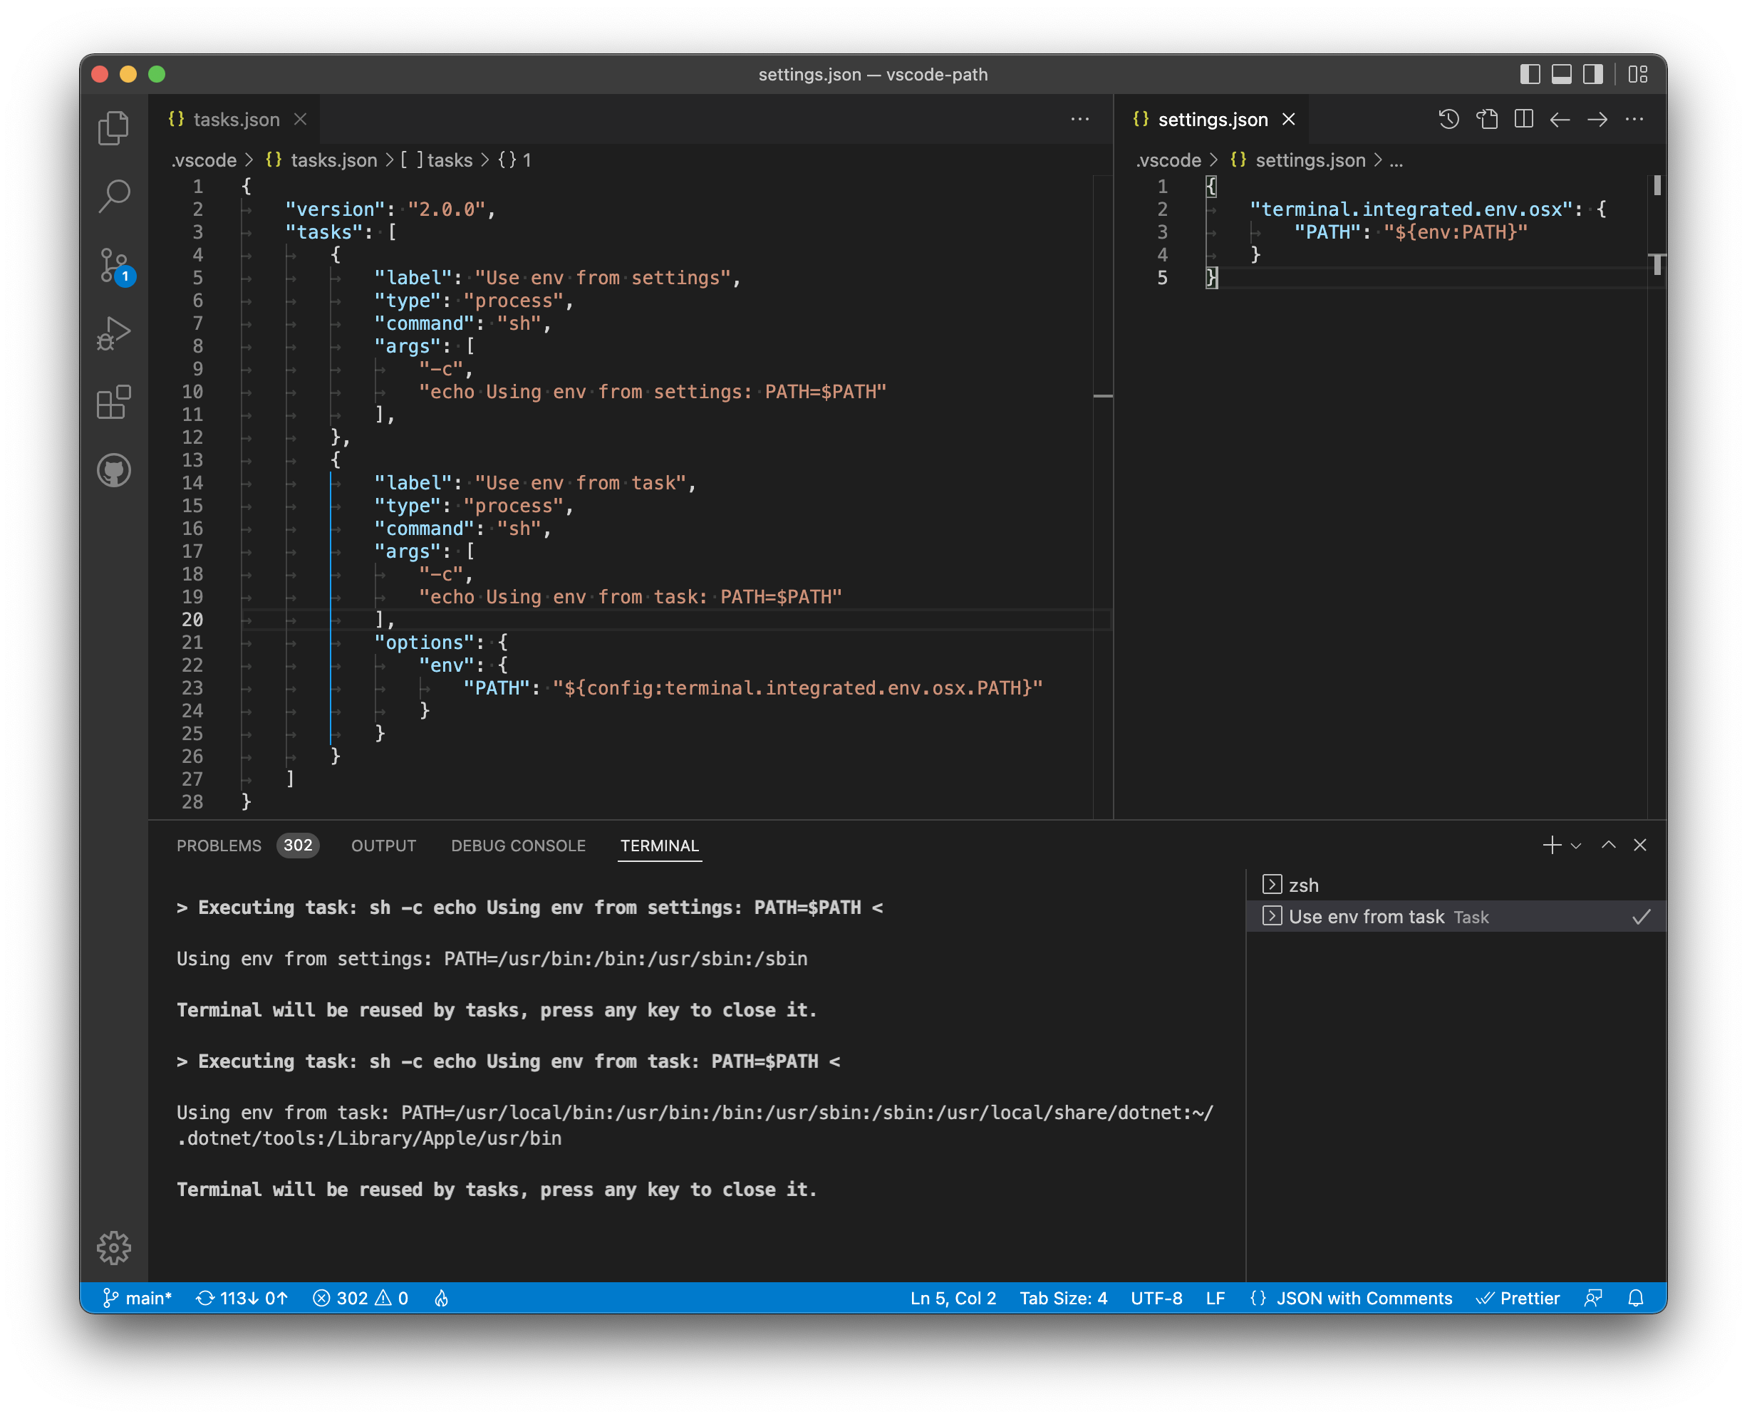This screenshot has width=1747, height=1419.
Task: Switch to the OUTPUT panel tab
Action: (383, 845)
